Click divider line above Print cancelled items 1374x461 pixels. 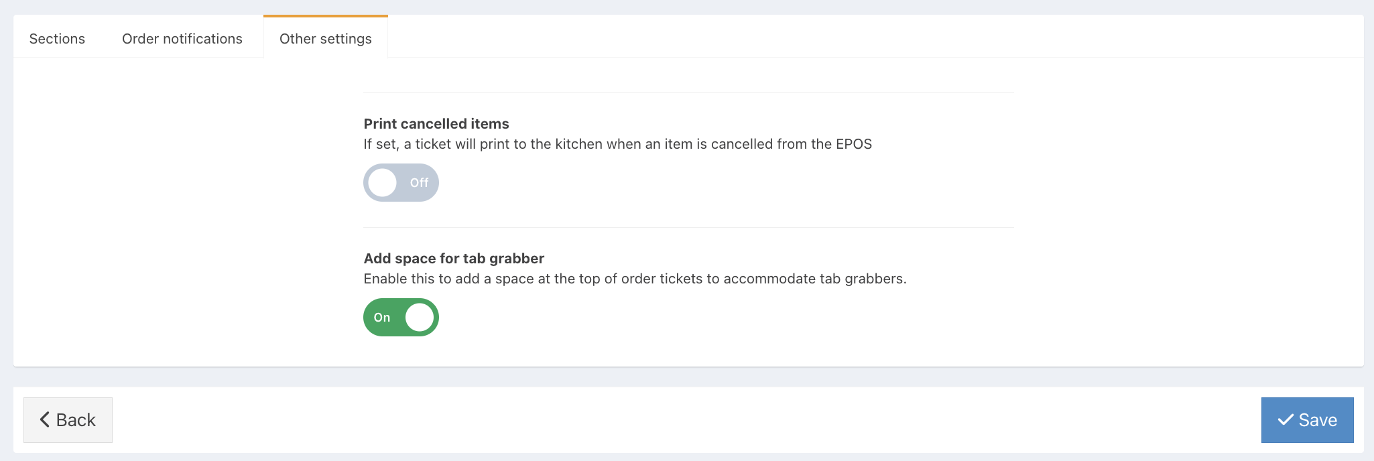coord(688,93)
